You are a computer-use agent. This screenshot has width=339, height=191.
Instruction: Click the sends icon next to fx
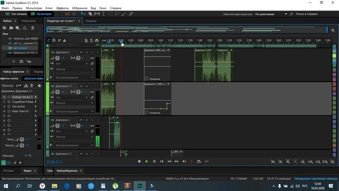point(59,40)
